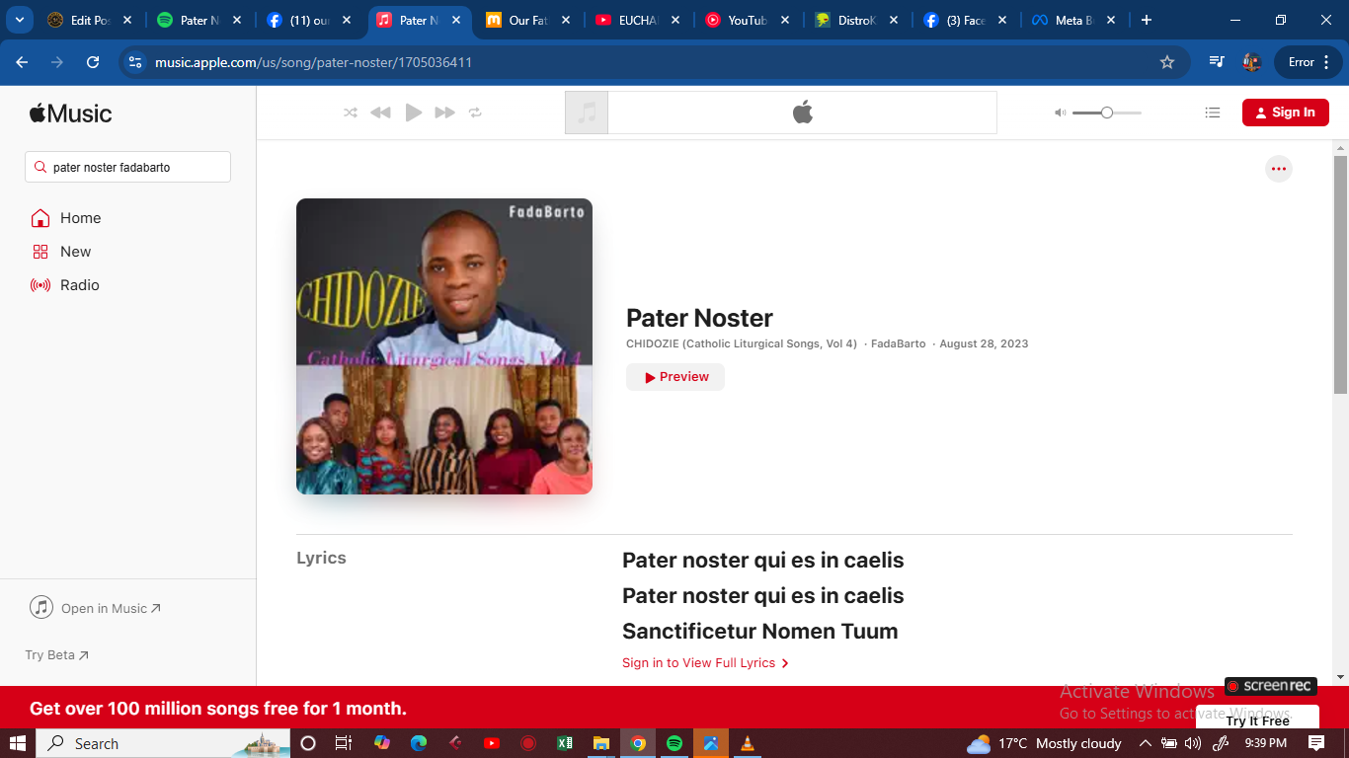The image size is (1349, 758).
Task: View site information icon
Action: (x=135, y=62)
